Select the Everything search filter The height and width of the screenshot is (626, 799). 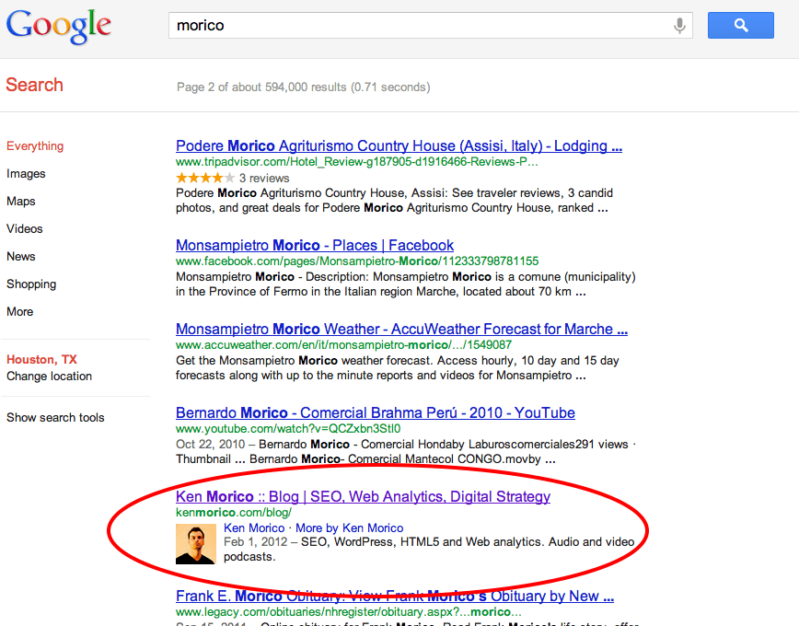35,146
